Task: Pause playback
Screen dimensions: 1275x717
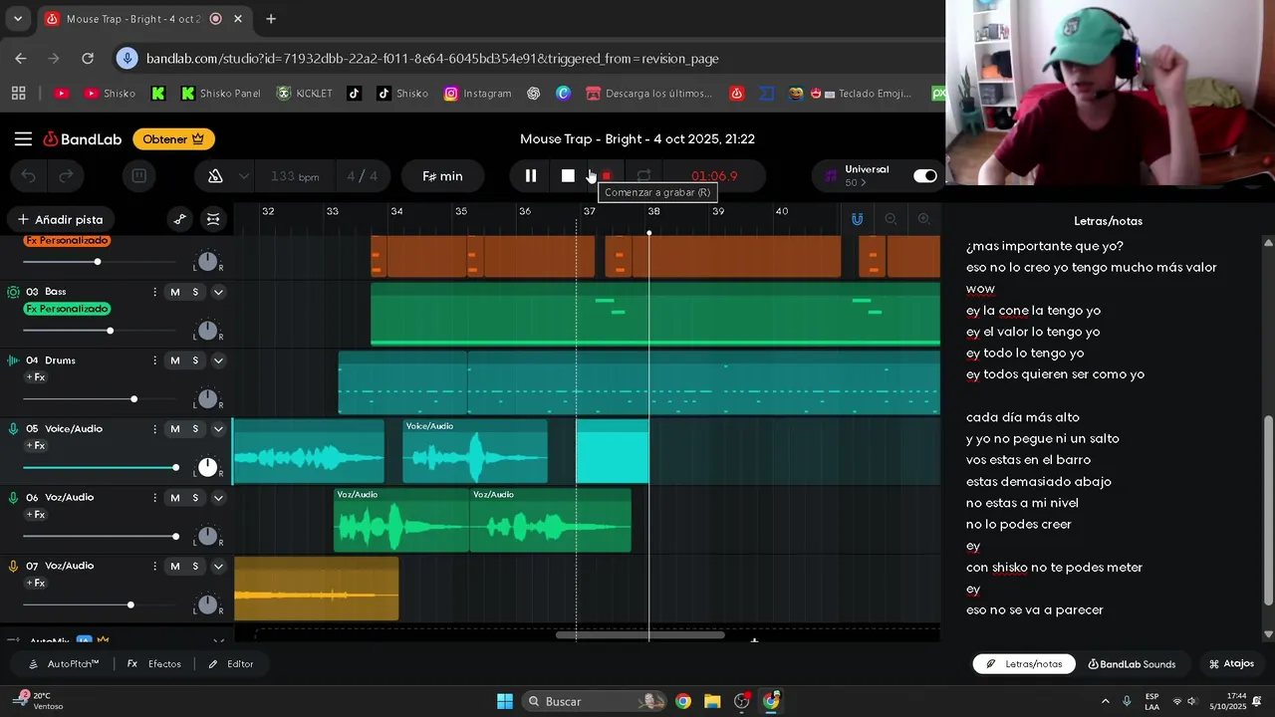Action: 531,176
